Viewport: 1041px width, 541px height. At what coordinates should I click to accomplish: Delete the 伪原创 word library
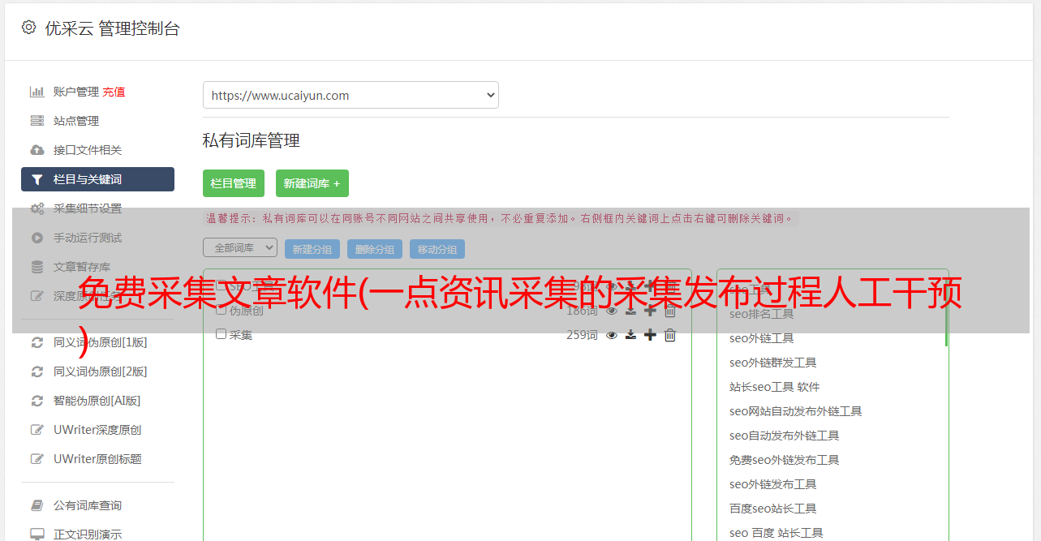click(669, 311)
